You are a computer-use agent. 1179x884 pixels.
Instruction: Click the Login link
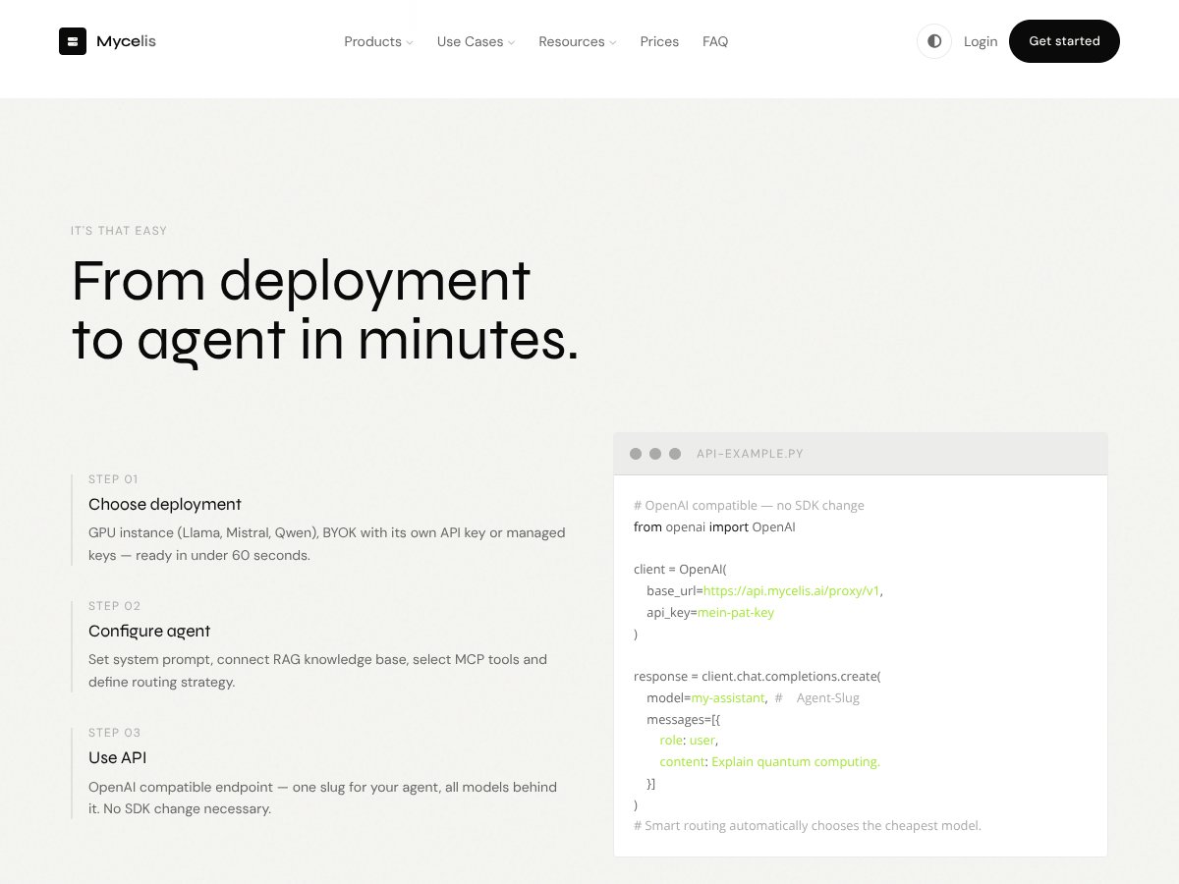[x=981, y=41]
